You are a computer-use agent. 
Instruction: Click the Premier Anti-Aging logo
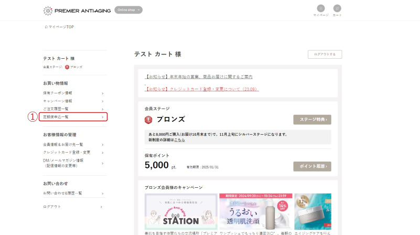(x=77, y=10)
